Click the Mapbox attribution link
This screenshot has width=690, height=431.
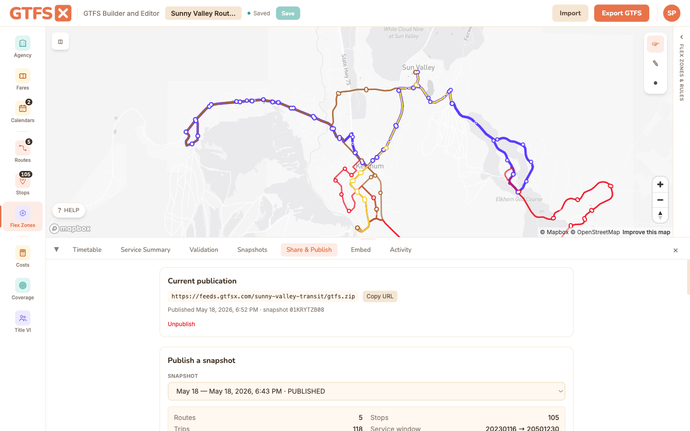click(554, 232)
